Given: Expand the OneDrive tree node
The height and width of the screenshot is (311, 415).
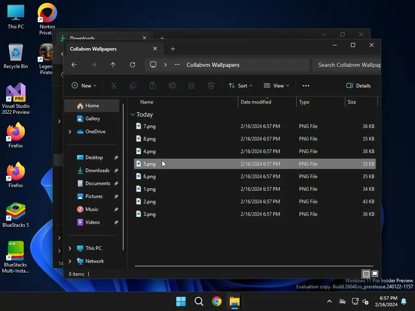Looking at the screenshot, I should (x=70, y=132).
